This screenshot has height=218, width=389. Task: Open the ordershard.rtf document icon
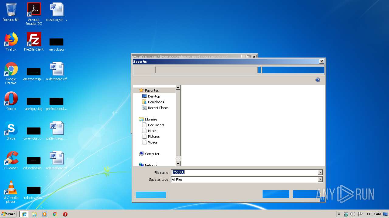tap(57, 72)
